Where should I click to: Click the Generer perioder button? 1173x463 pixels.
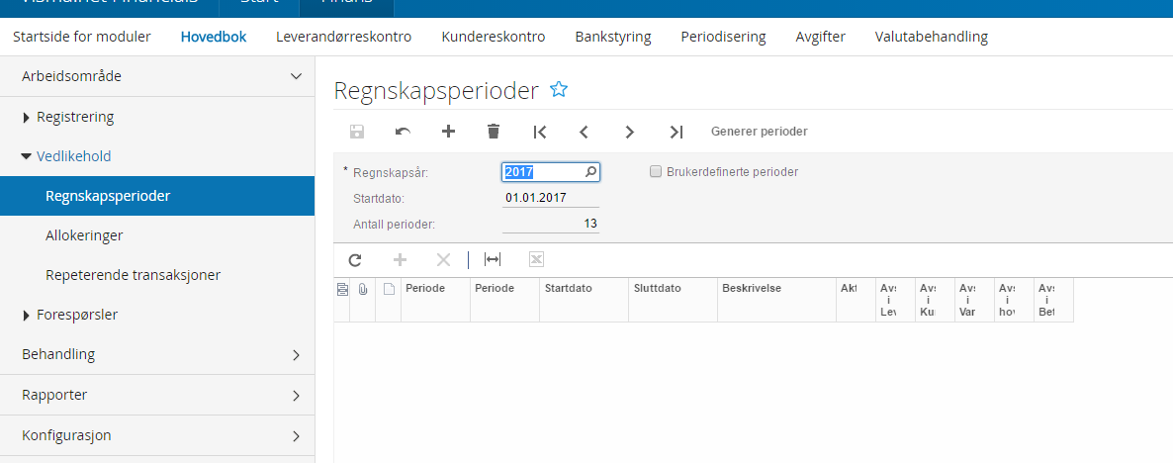(x=759, y=132)
